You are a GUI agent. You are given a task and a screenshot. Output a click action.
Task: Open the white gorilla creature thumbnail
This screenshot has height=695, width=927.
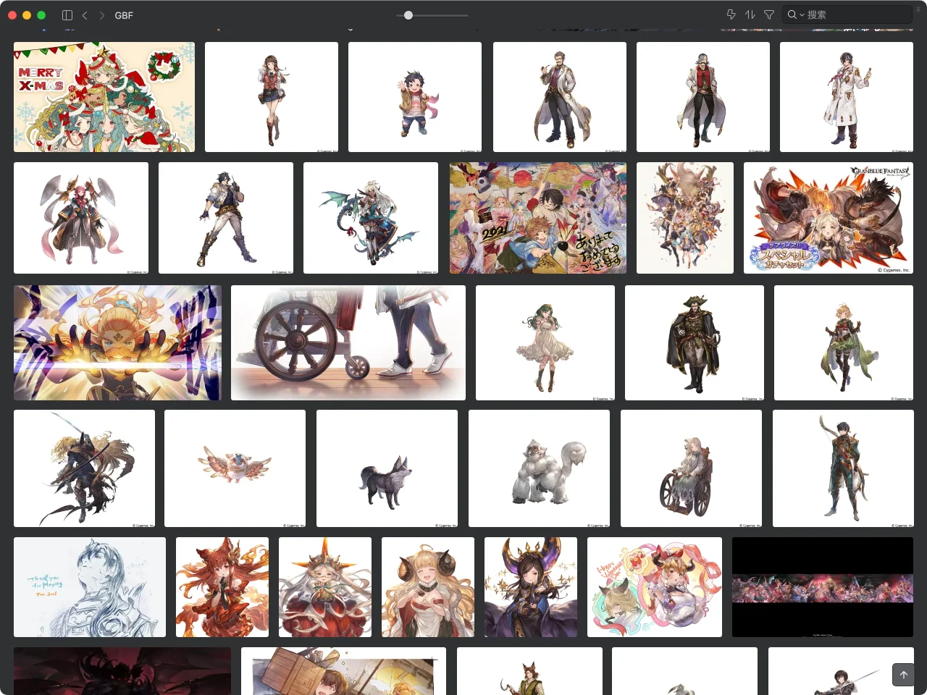point(539,468)
